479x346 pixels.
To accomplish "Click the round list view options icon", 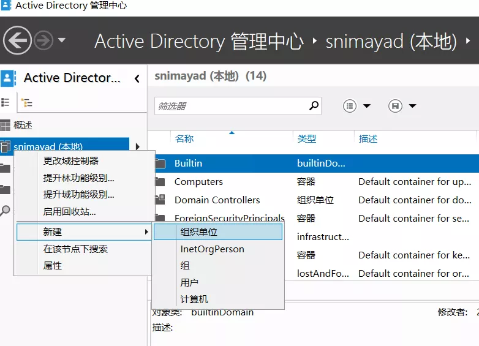I will coord(350,106).
